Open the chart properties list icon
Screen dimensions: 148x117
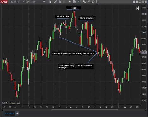[x=97, y=2]
